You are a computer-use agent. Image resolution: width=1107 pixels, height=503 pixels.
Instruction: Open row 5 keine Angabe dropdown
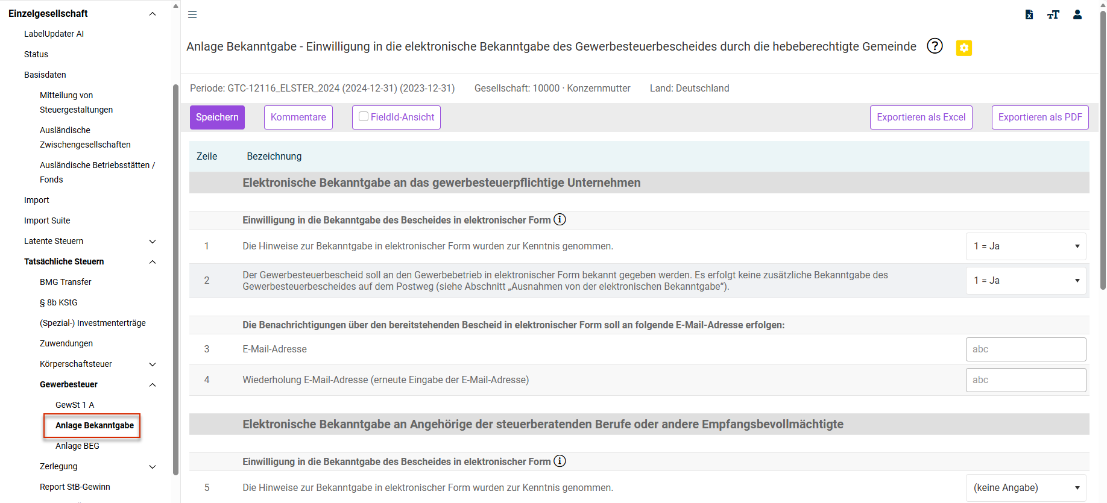pyautogui.click(x=1026, y=488)
